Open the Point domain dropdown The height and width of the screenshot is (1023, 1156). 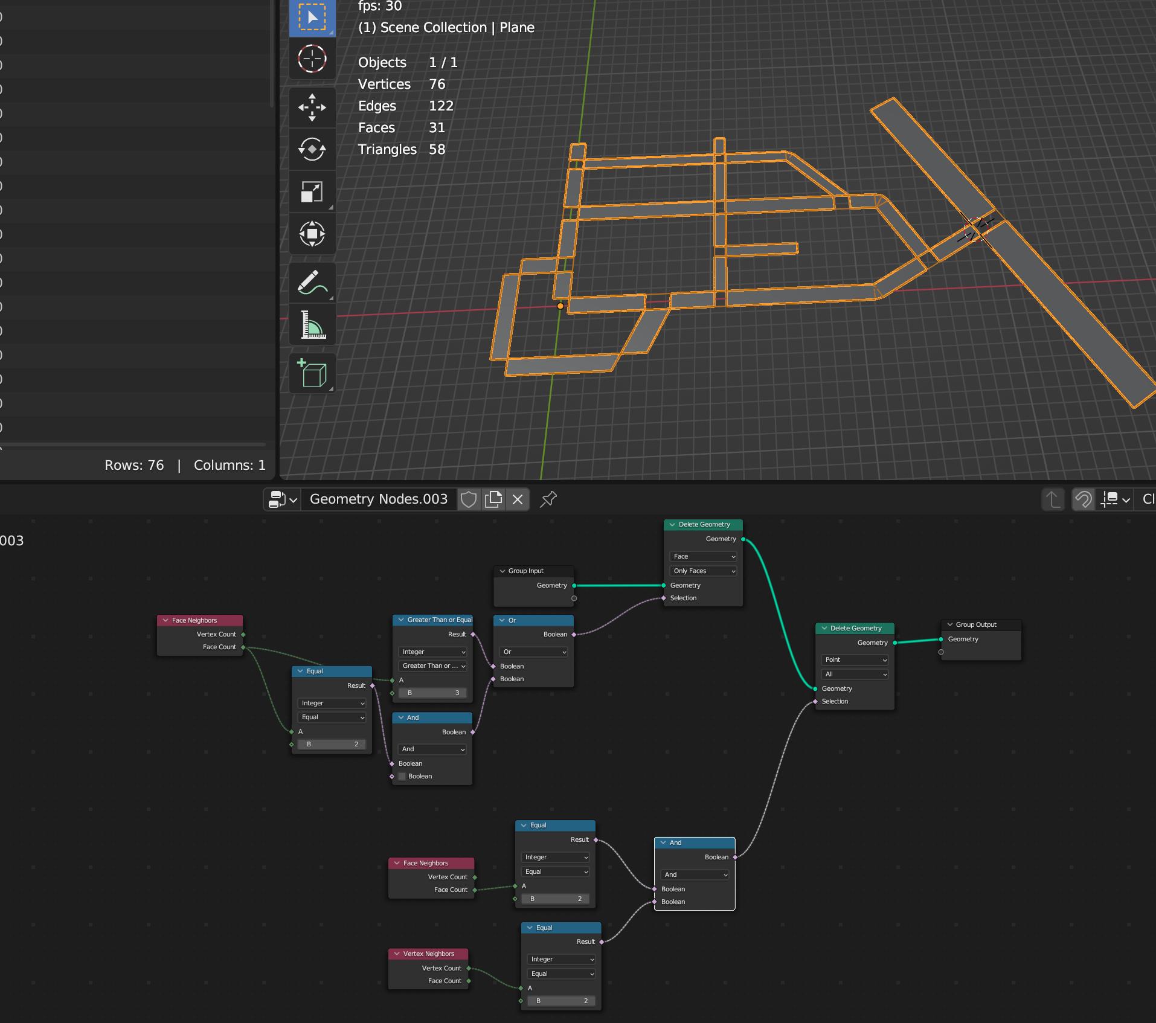point(855,659)
